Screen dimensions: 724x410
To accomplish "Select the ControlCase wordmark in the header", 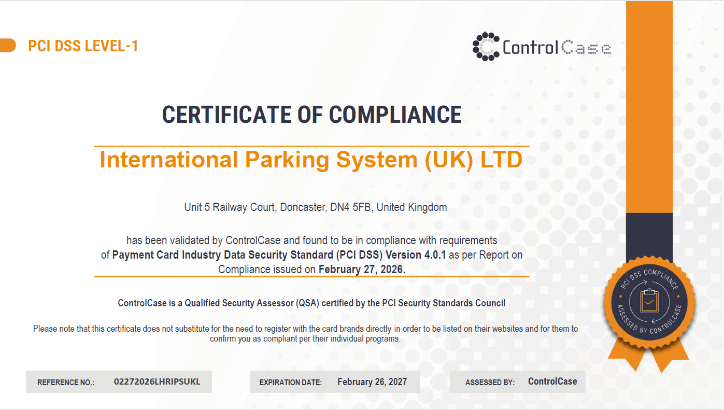I will click(557, 48).
